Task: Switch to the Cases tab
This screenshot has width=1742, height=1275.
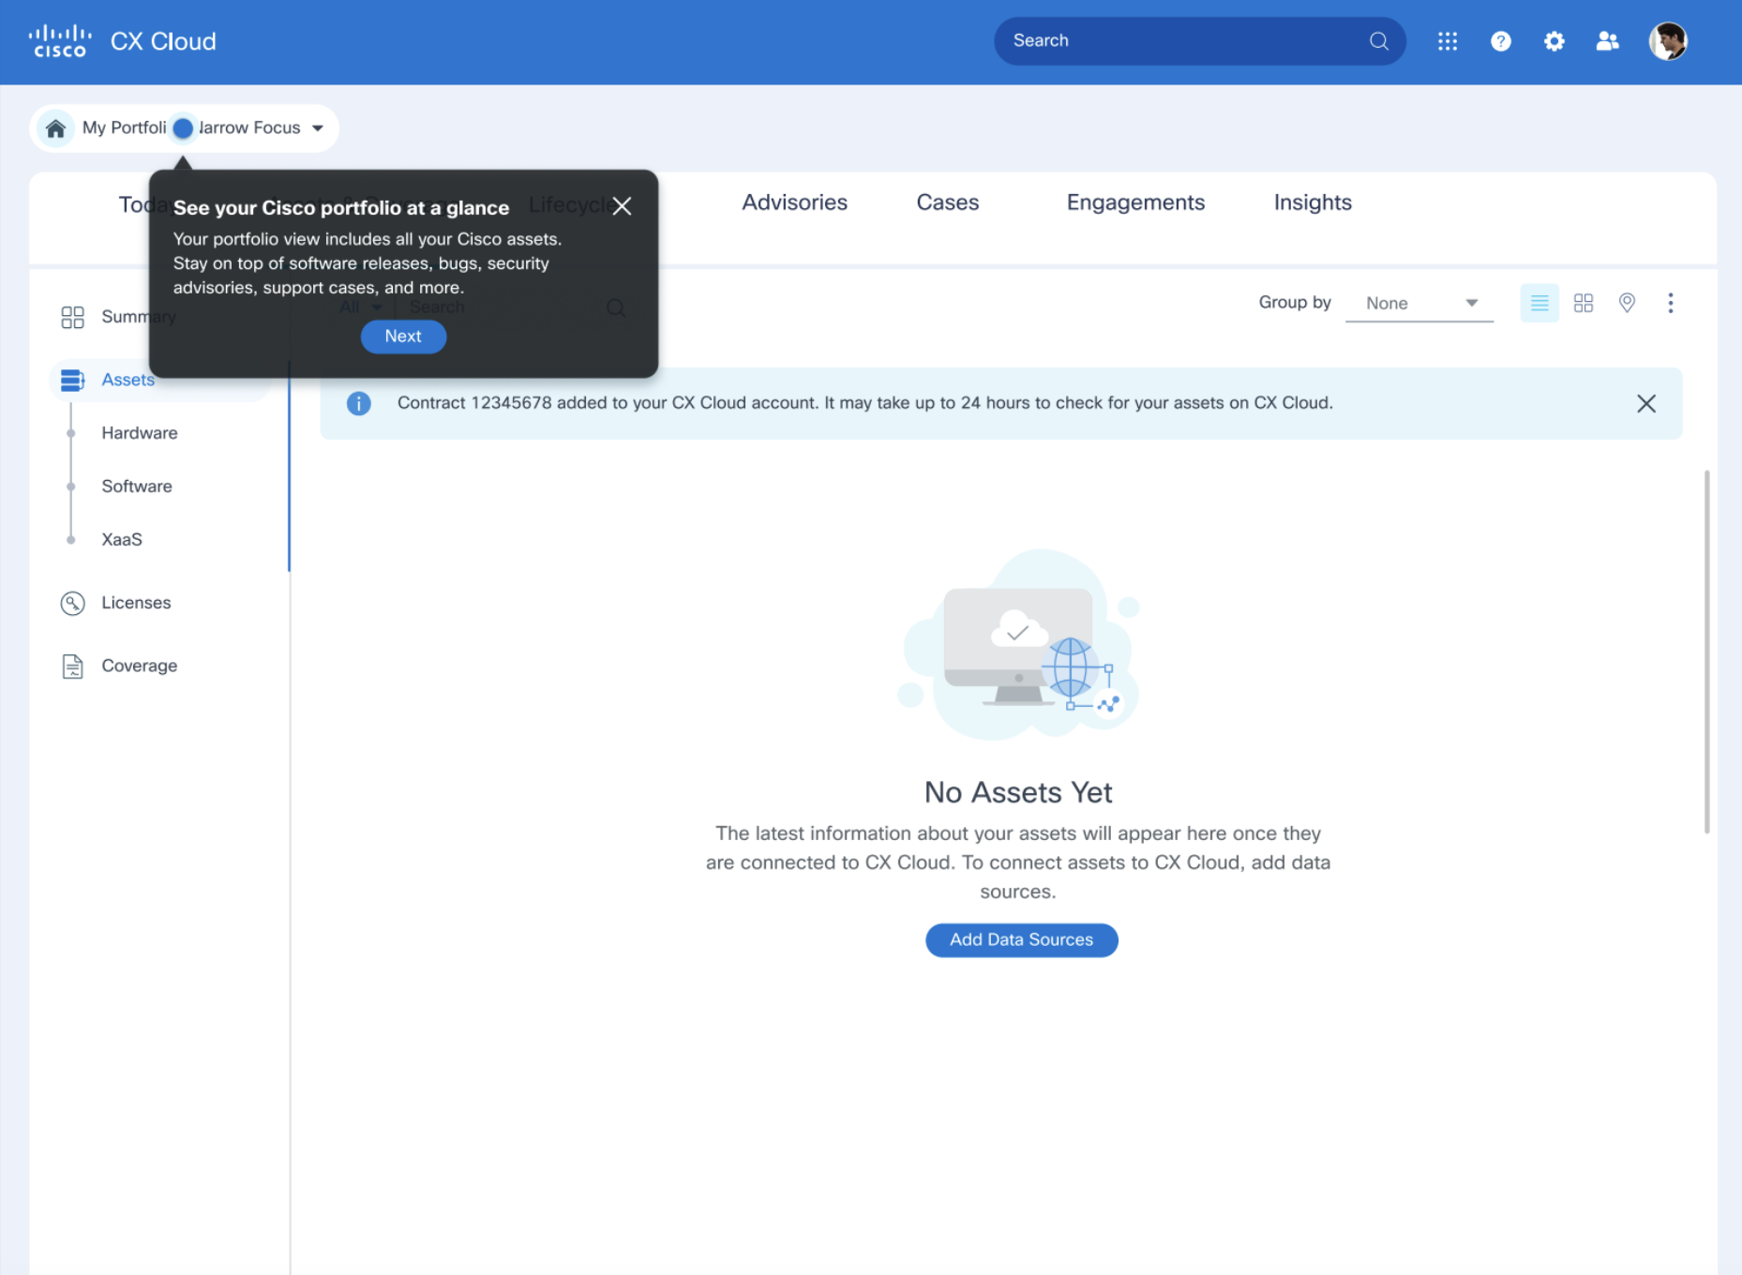Action: [x=948, y=202]
